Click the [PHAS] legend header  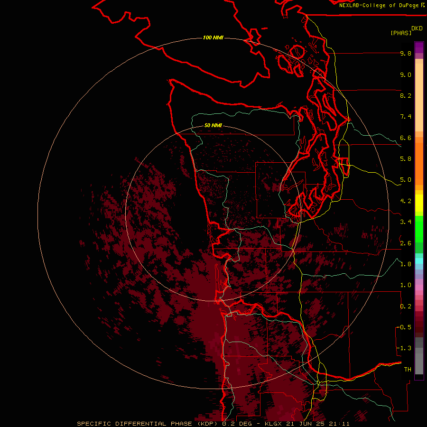[x=401, y=33]
